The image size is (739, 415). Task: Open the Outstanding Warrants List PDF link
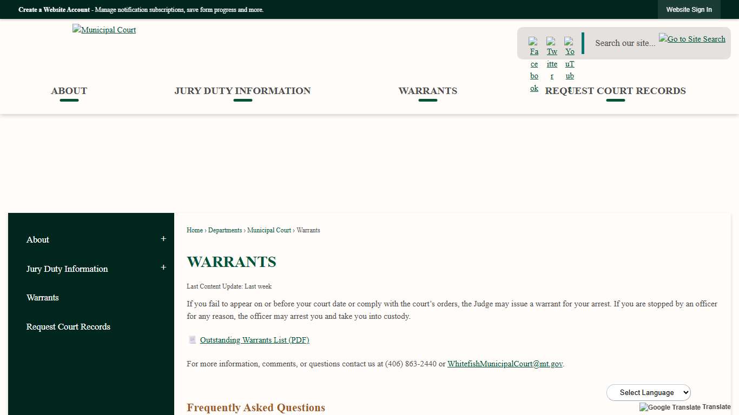coord(254,340)
